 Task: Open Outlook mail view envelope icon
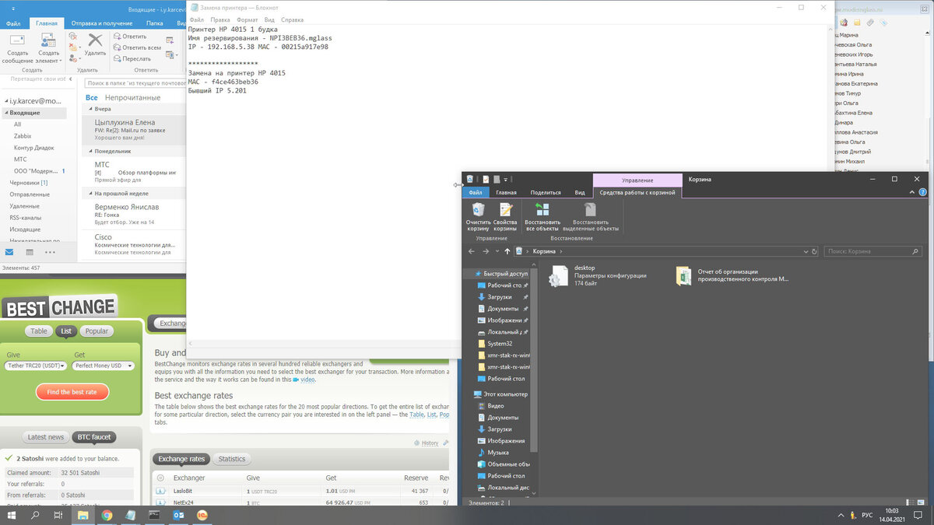pos(9,252)
